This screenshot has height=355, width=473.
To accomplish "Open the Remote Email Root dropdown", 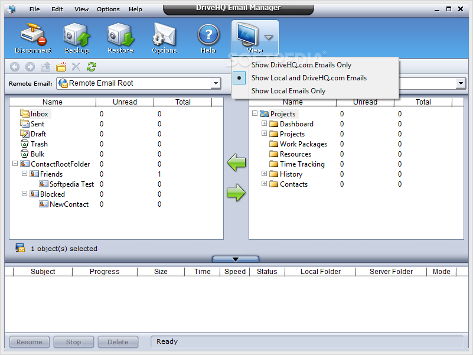I will coord(216,83).
